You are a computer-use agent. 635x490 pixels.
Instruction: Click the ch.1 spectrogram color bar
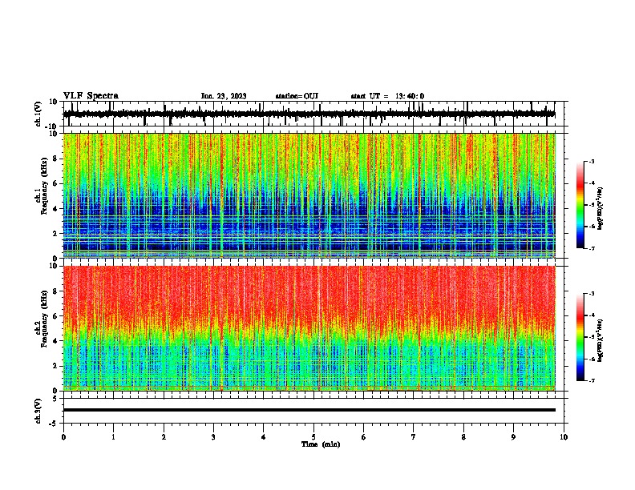(x=580, y=205)
